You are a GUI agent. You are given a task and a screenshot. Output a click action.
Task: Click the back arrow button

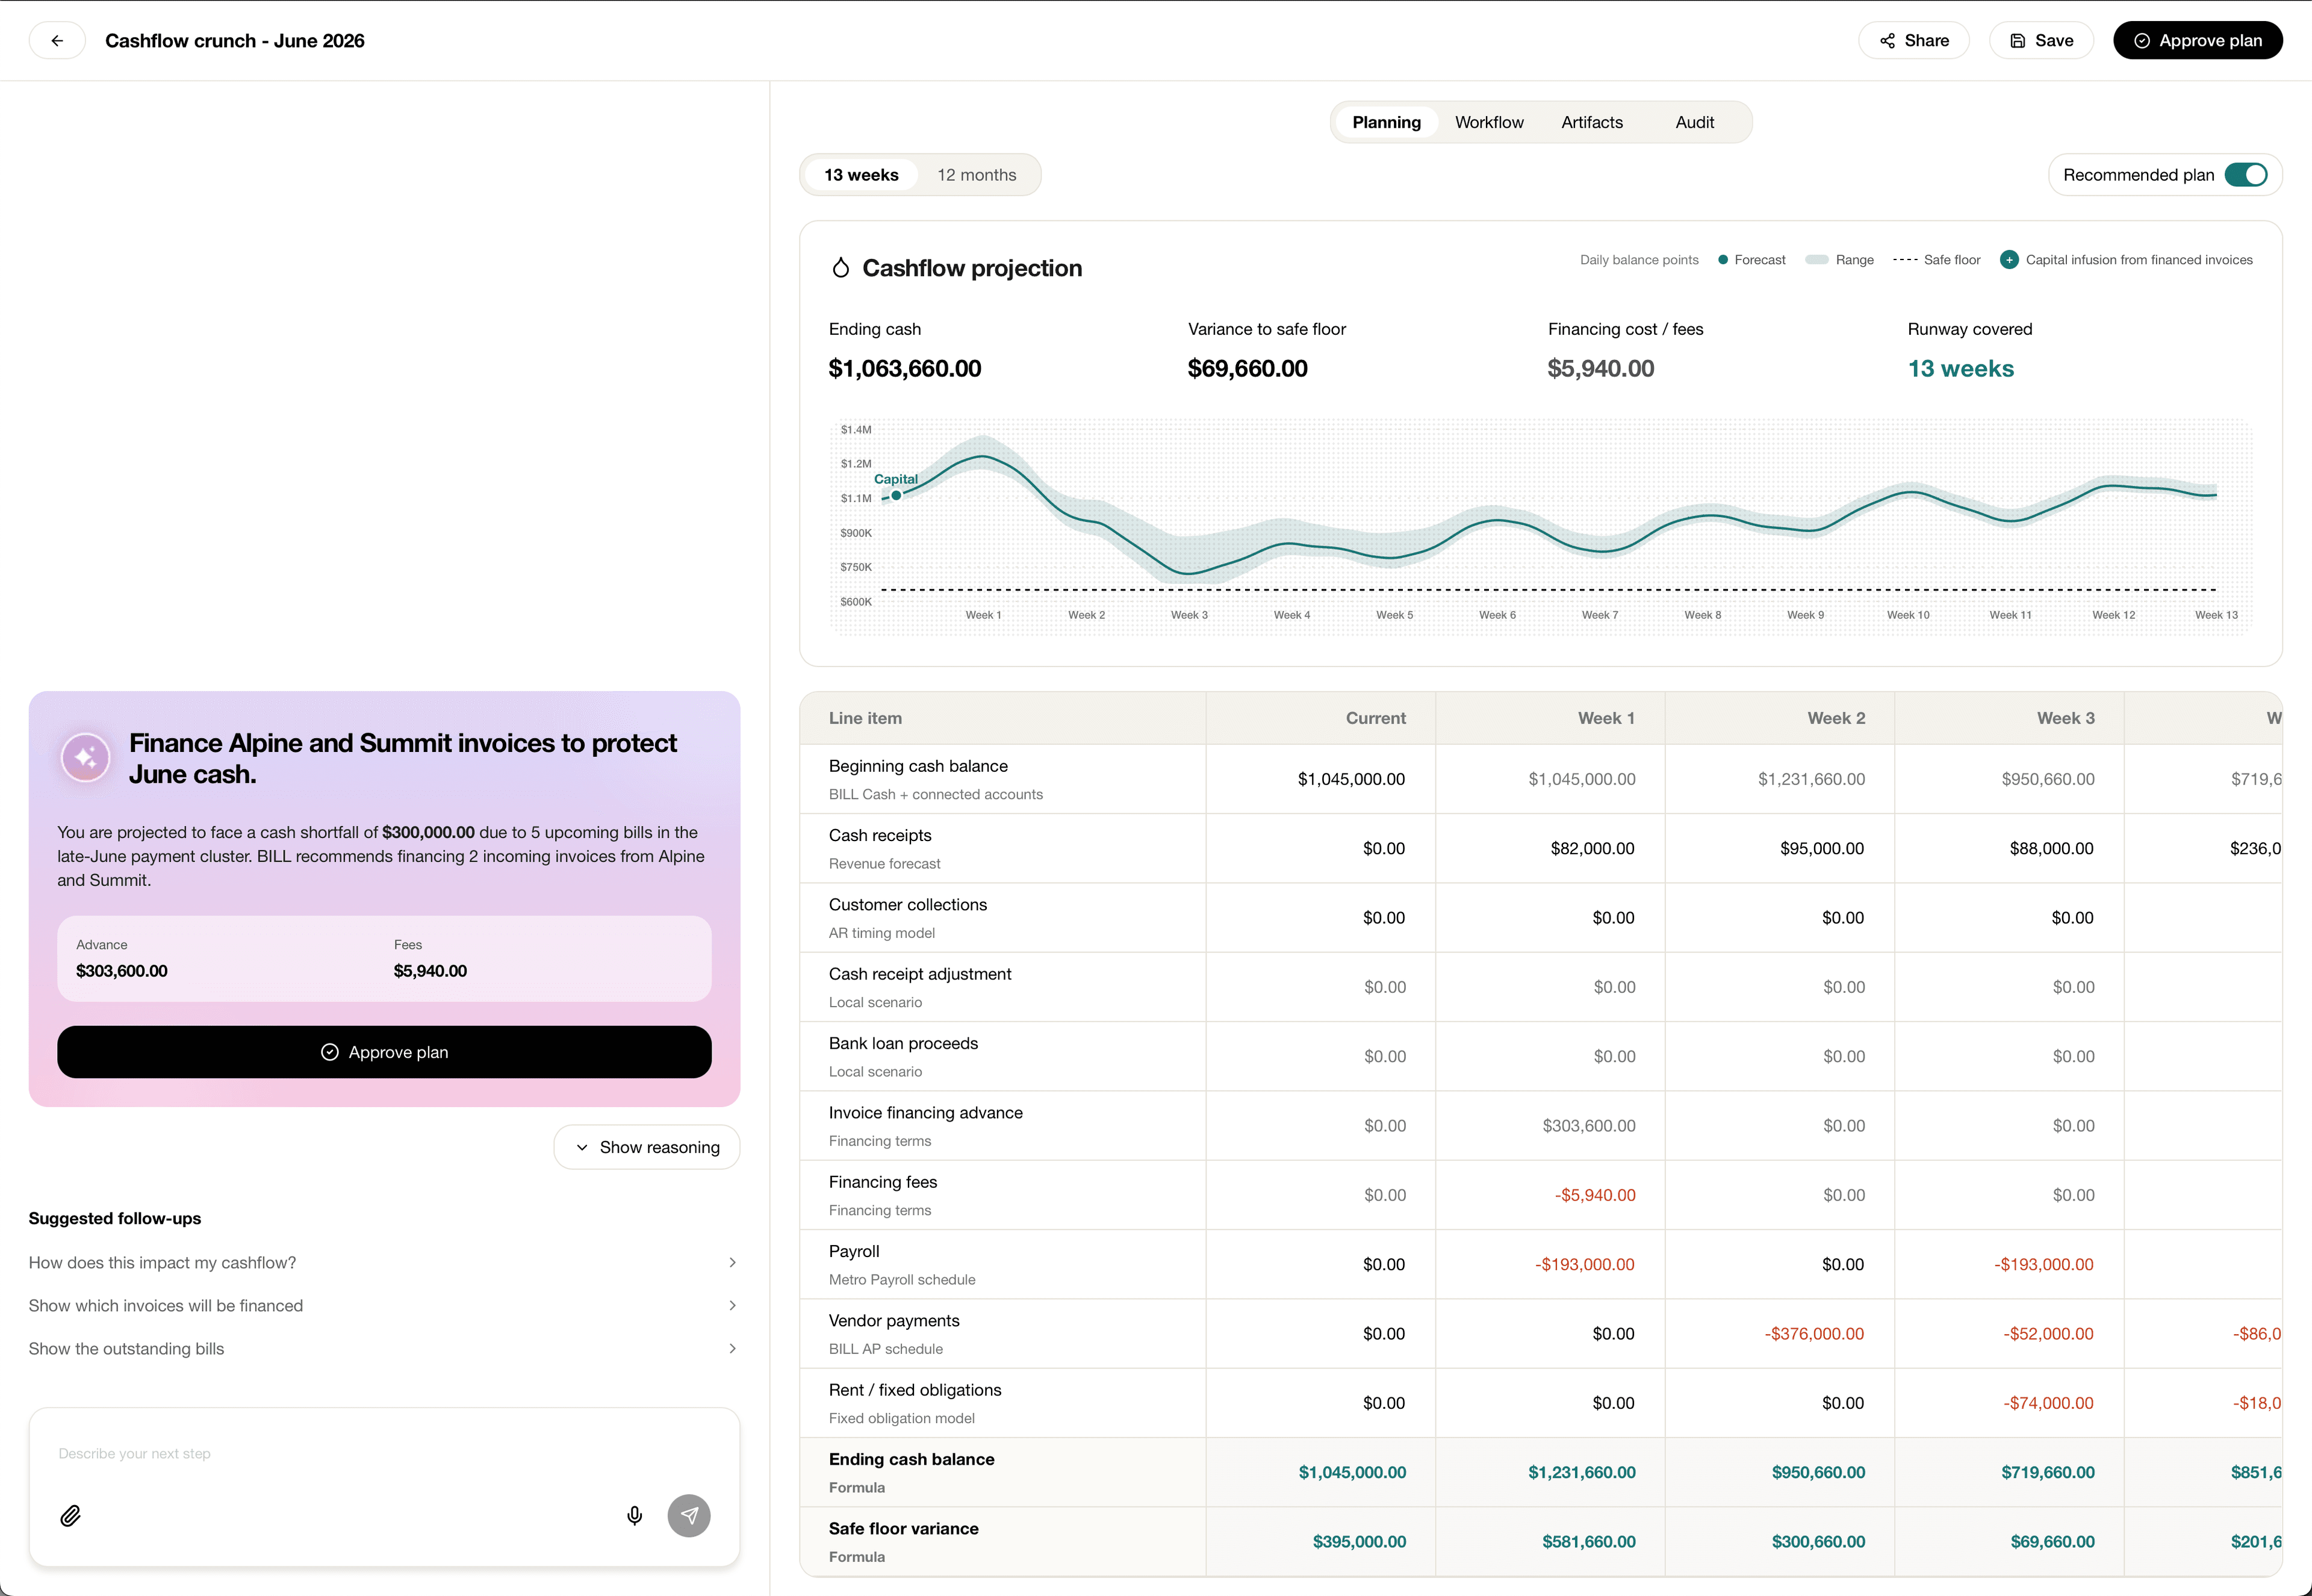click(57, 41)
